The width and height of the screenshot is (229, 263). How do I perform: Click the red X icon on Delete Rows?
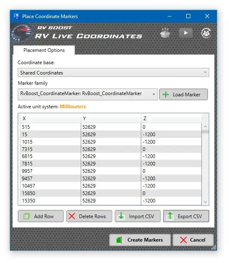click(x=72, y=216)
